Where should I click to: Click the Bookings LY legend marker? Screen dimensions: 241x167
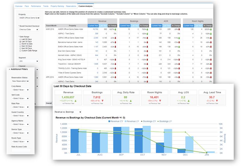click(157, 121)
